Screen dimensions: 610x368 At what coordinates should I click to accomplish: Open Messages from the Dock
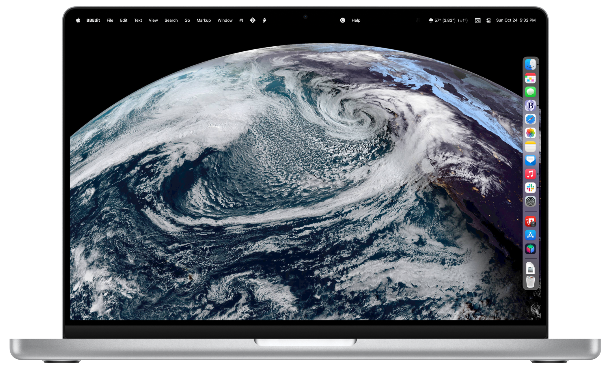coord(531,92)
